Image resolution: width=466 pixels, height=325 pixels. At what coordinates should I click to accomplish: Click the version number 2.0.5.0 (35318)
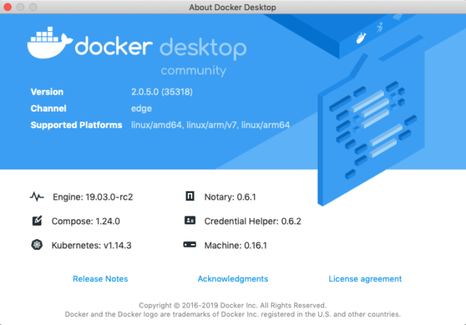(162, 92)
